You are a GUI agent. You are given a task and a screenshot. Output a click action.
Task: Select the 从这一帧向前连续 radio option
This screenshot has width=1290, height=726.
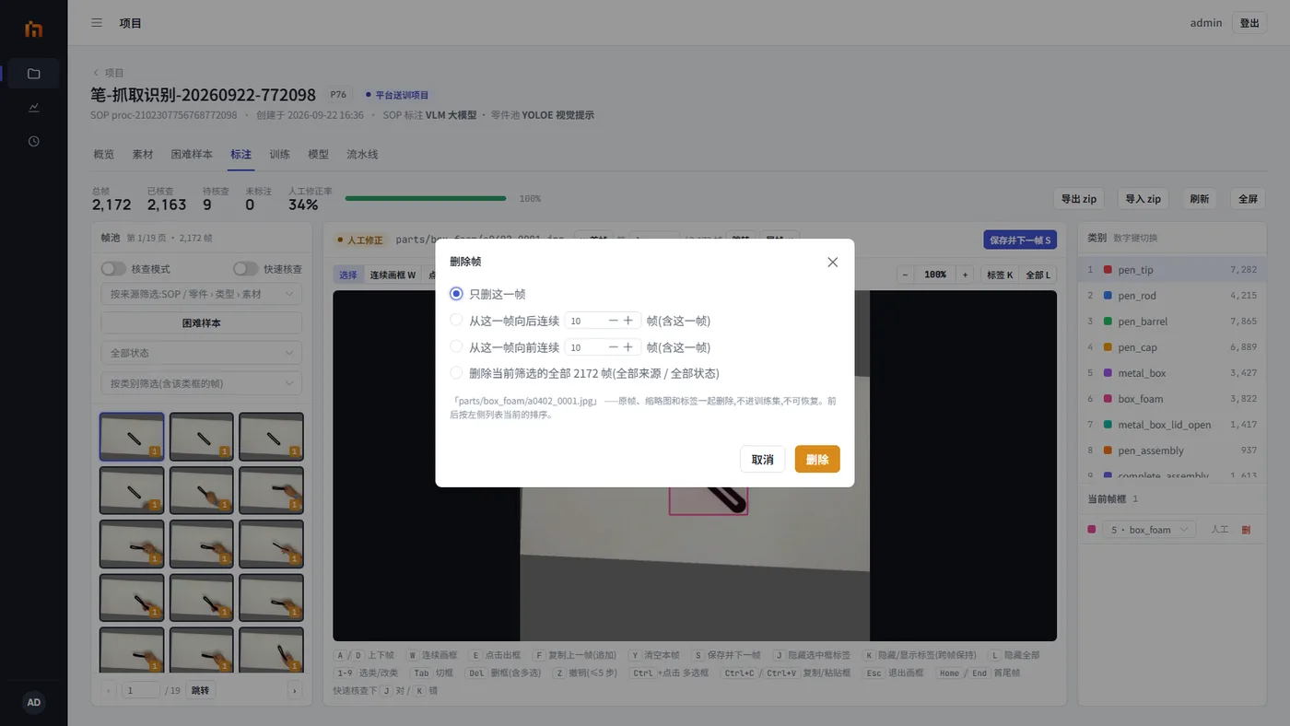click(x=456, y=347)
